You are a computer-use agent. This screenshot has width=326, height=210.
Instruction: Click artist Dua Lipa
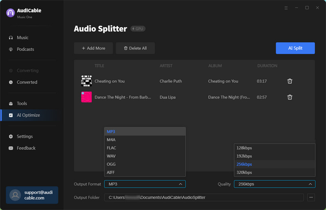tap(167, 97)
